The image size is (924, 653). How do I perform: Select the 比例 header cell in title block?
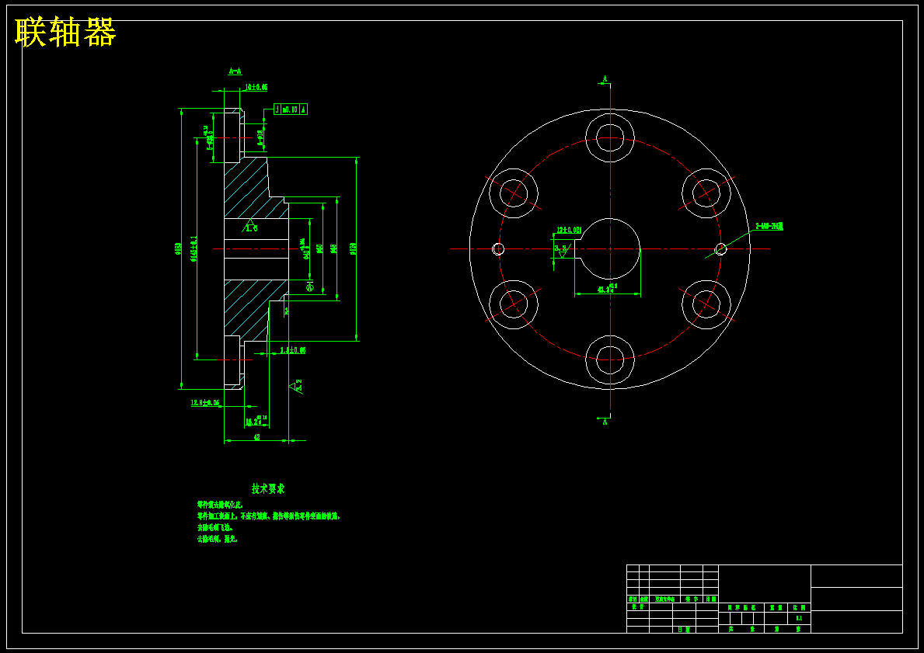tap(799, 607)
